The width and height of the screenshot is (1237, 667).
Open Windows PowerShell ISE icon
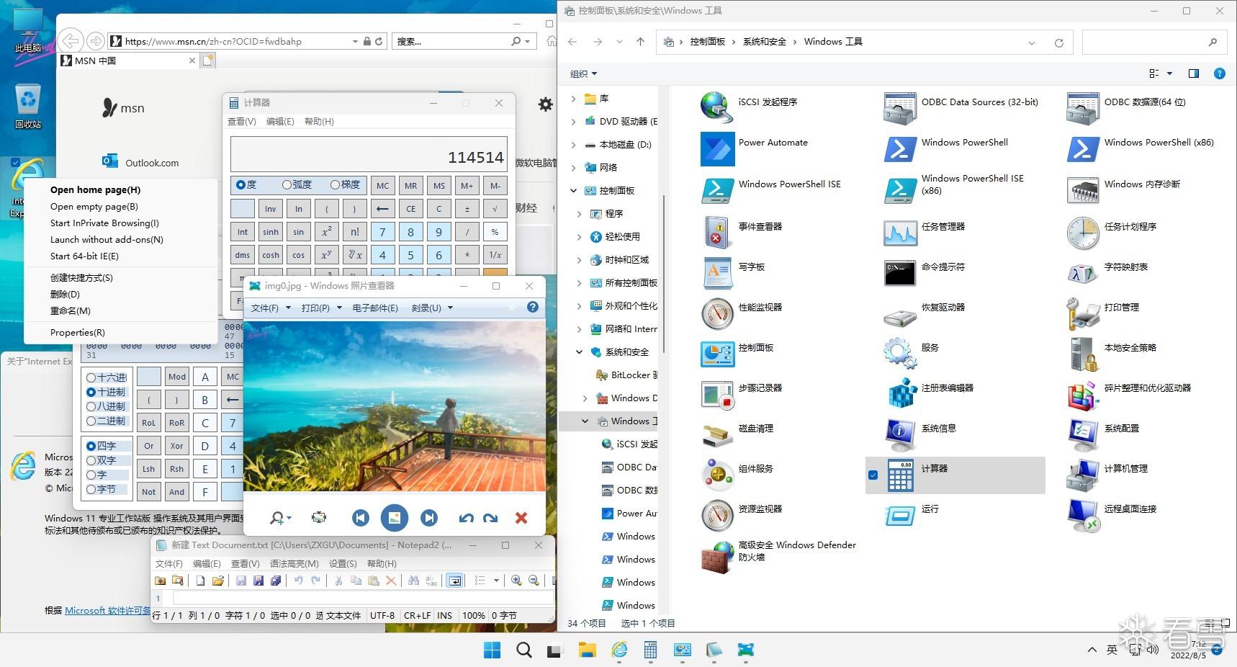click(x=716, y=189)
